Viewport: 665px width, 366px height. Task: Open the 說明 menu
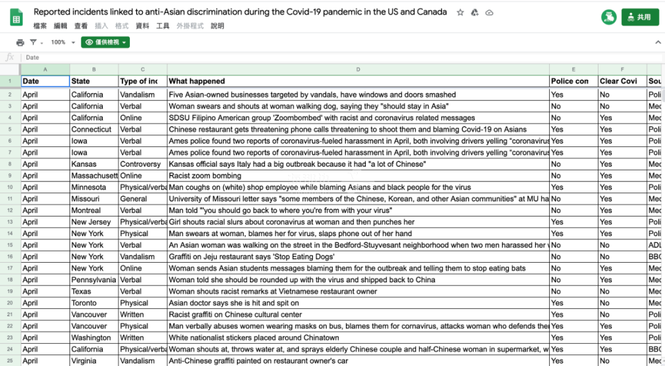click(x=217, y=26)
